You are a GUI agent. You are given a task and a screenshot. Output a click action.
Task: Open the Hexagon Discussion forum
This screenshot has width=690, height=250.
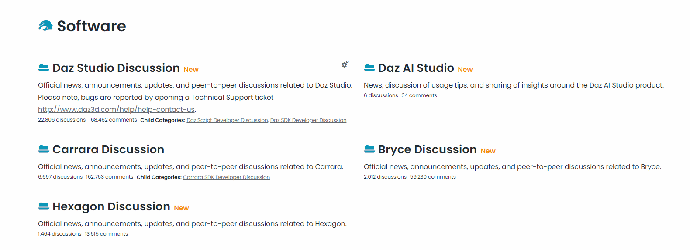coord(111,206)
